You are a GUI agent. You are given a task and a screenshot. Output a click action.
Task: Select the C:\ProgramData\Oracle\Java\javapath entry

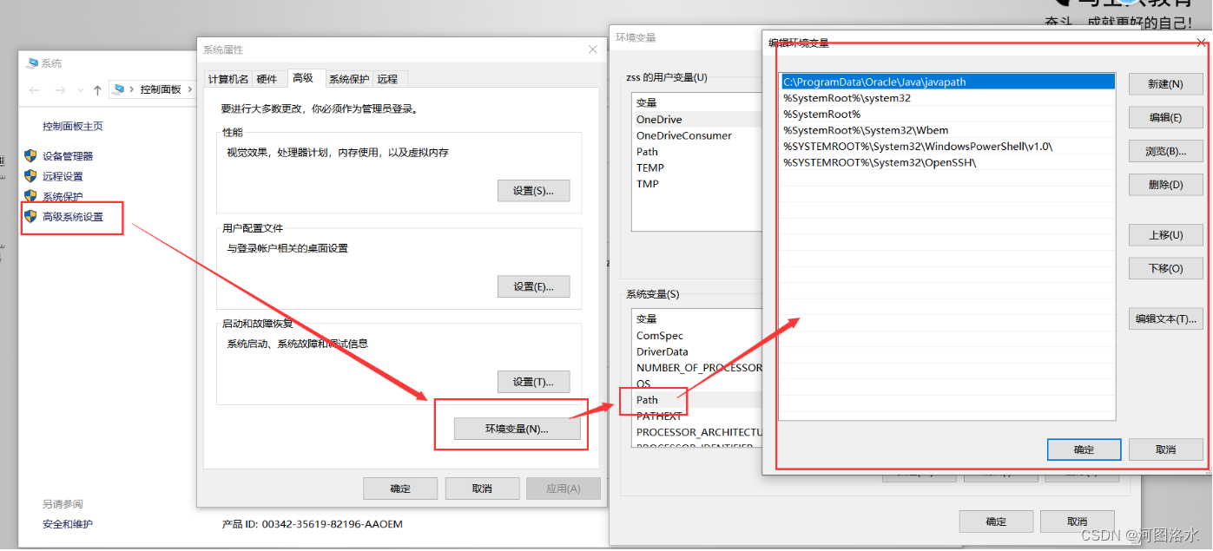point(874,82)
